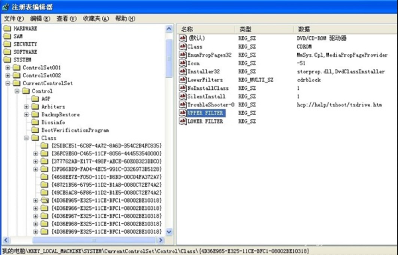Expand the {377762AB-E177...} key

(x=36, y=162)
